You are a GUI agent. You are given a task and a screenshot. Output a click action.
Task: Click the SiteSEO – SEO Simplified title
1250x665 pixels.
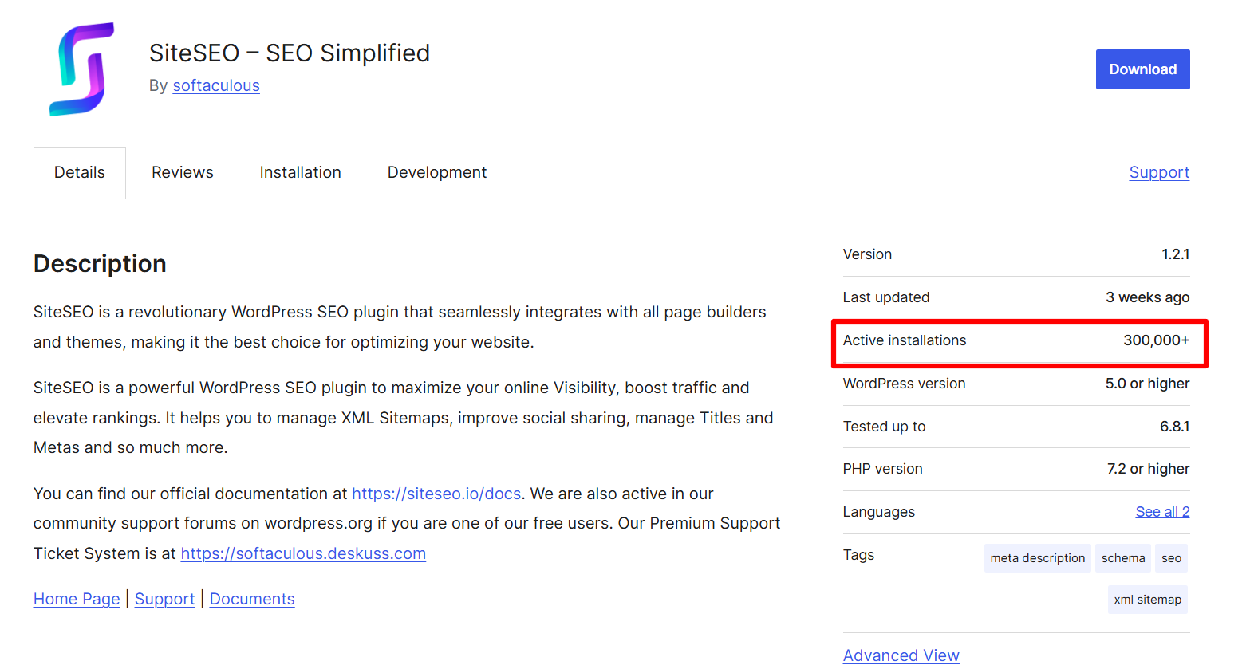tap(290, 53)
